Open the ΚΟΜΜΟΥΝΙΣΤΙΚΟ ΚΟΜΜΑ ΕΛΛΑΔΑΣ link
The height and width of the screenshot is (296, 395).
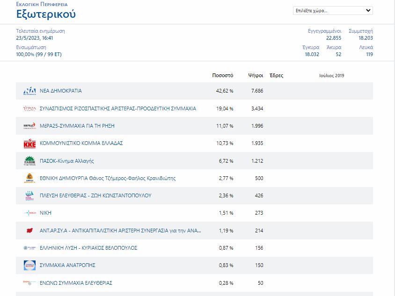pos(81,143)
